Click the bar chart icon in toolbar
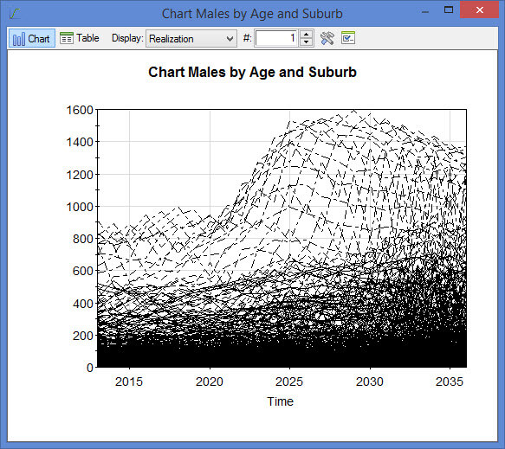Screen dimensions: 505x449 [19, 39]
